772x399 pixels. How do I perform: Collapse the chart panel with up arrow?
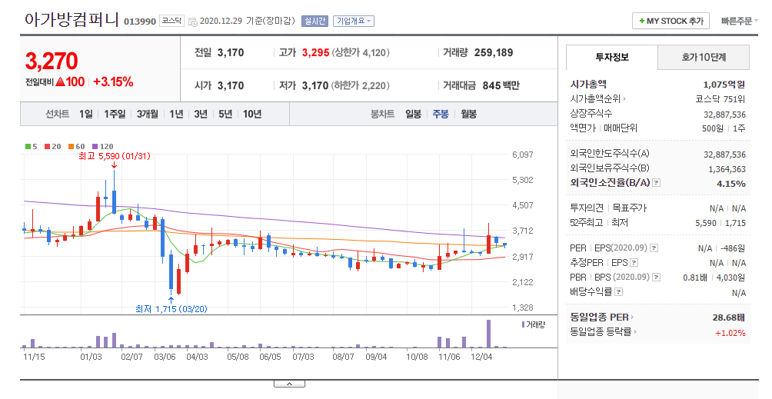[x=289, y=384]
